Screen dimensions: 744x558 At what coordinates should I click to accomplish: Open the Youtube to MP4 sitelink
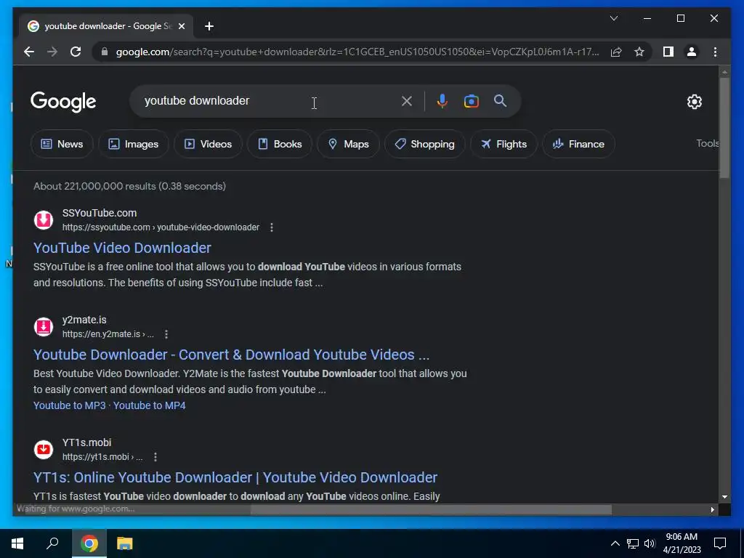[x=149, y=405]
